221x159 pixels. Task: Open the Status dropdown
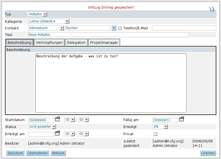(x=42, y=127)
